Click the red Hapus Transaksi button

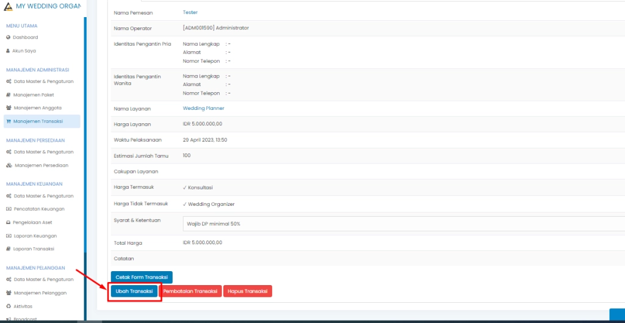point(248,291)
